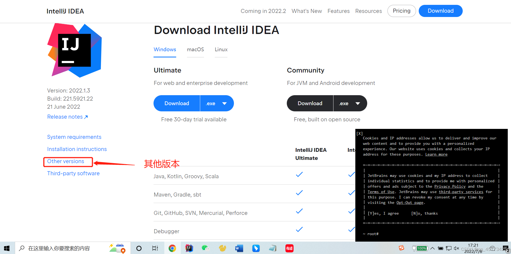Launch IntelliJ IDEA from the taskbar

tap(189, 248)
